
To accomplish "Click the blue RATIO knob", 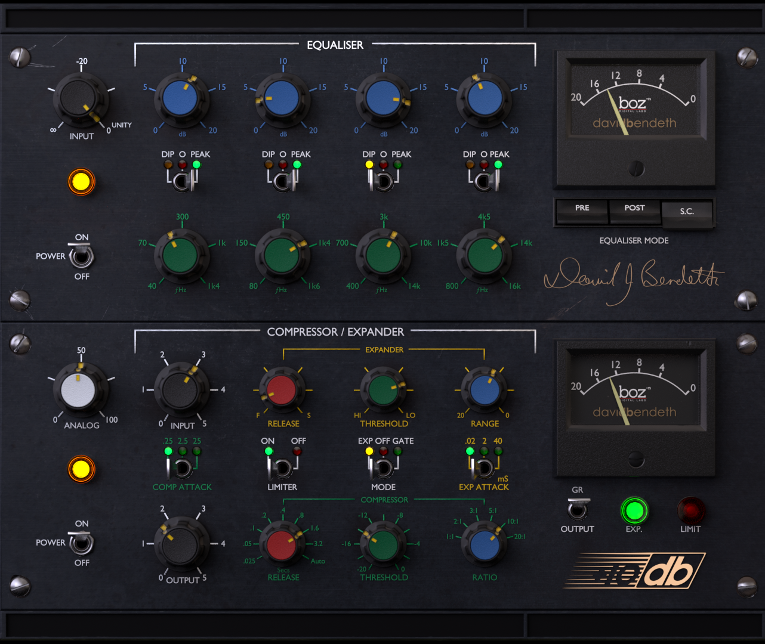I will (484, 546).
